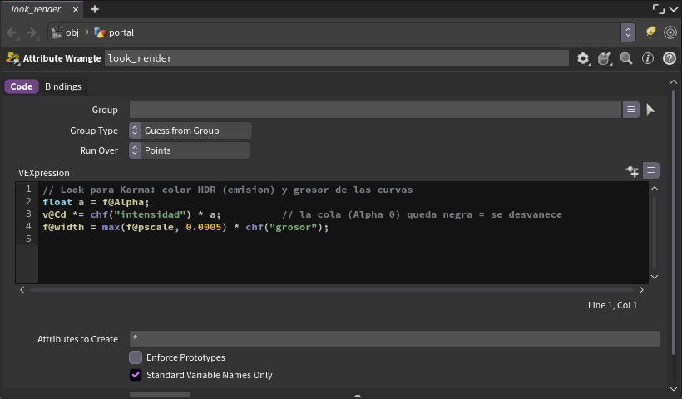
Task: Click the chf("intensidad") expression in line 3
Action: [x=141, y=214]
